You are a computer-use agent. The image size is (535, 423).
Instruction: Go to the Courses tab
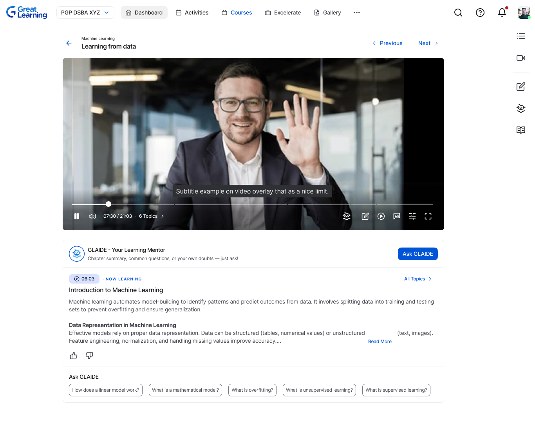coord(237,13)
